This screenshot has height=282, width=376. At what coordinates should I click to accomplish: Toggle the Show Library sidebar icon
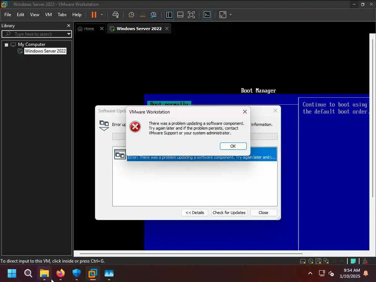(169, 15)
